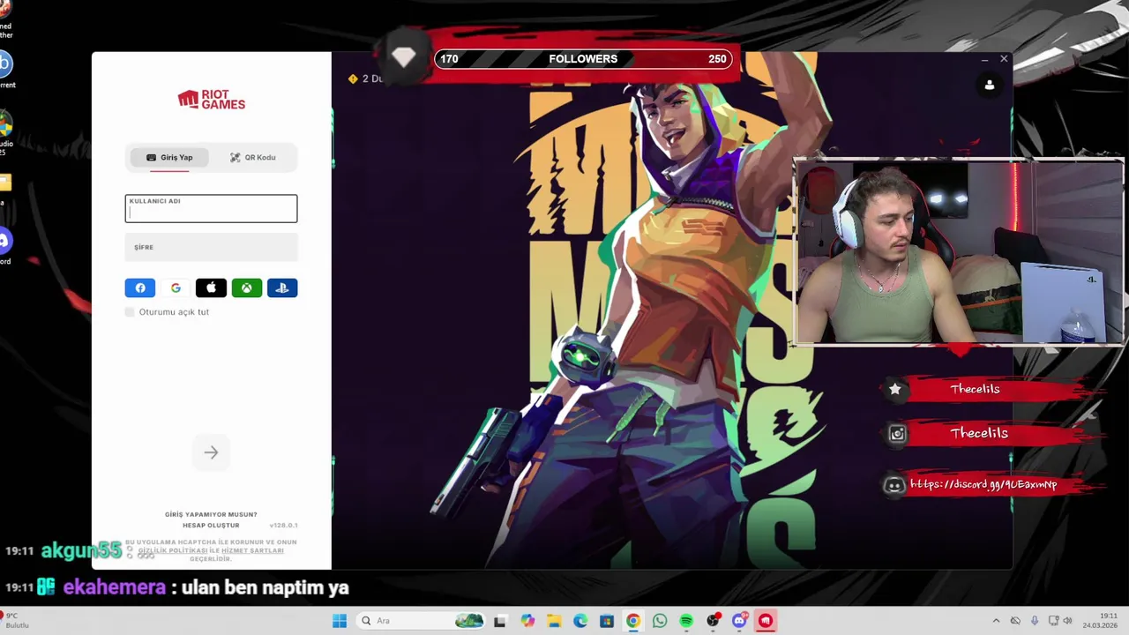Select the 'Giriş Yap' tab
1129x635 pixels.
point(169,158)
